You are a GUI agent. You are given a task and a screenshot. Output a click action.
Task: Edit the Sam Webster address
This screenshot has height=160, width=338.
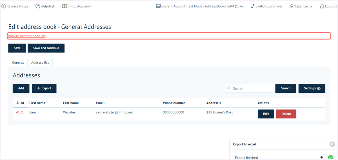[266, 114]
